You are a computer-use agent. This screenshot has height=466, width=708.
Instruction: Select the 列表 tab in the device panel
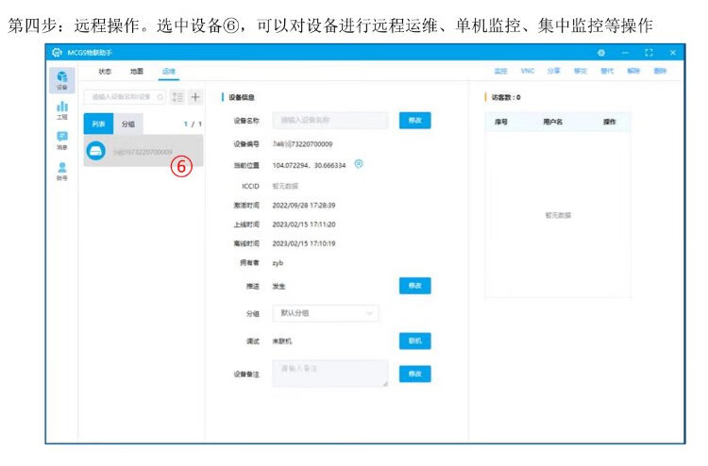(x=99, y=124)
